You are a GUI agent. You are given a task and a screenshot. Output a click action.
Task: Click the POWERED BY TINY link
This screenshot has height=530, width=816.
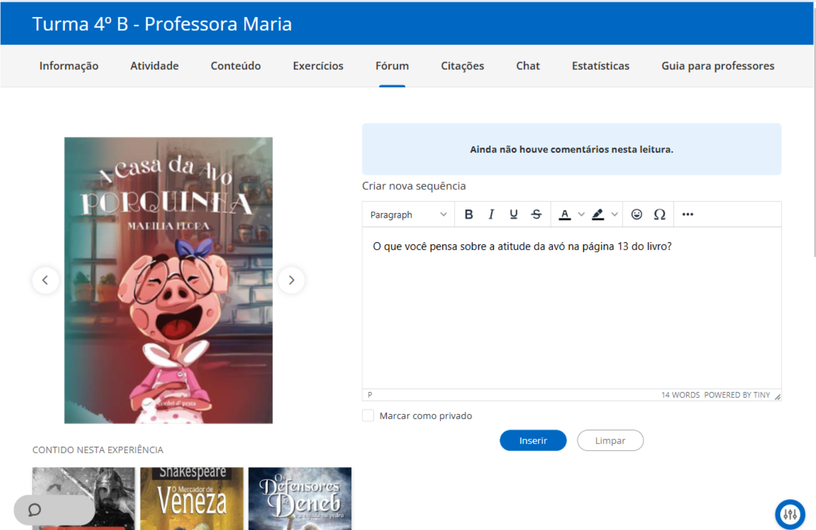[x=737, y=395]
